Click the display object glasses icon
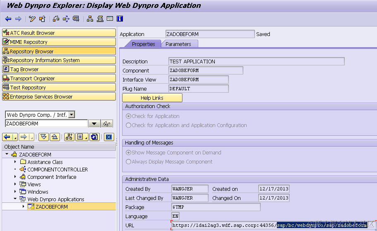 coord(107,124)
